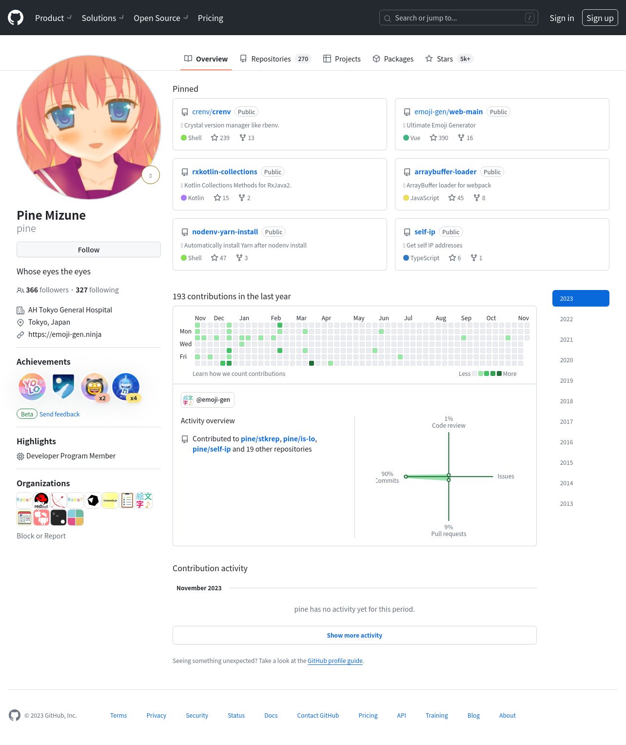Open the Starstruck x2 achievement badge

coord(95,387)
